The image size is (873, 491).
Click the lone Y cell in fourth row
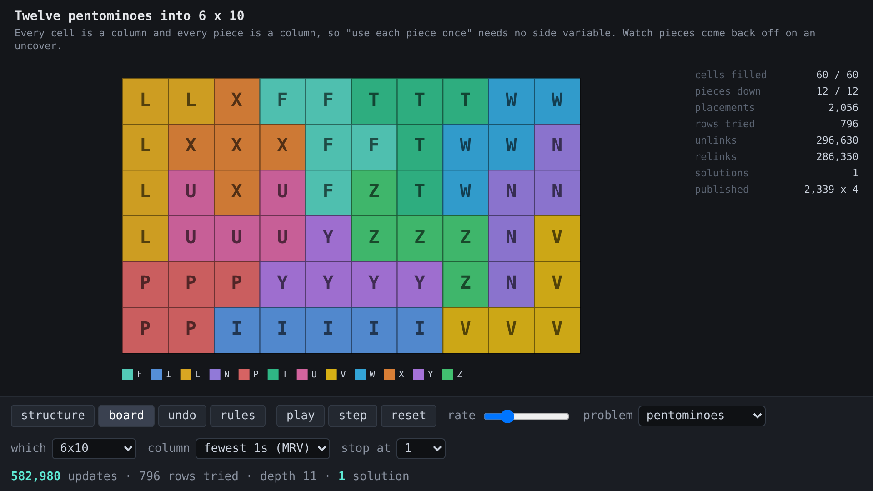pos(328,239)
